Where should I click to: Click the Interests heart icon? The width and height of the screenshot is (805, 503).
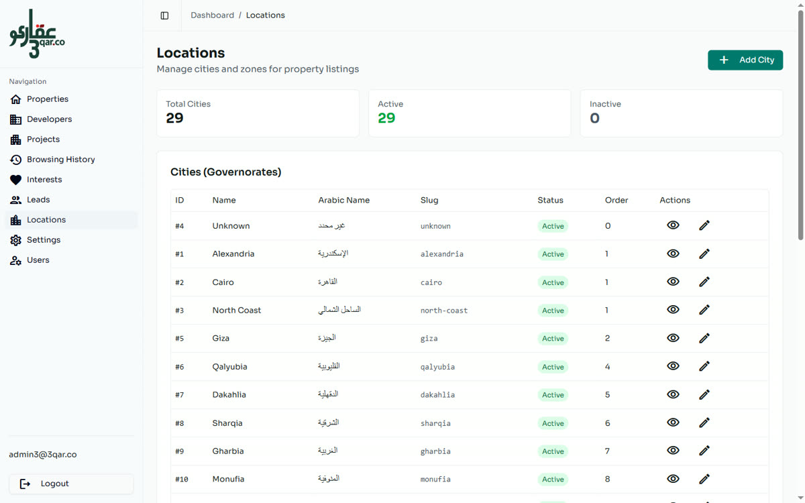tap(16, 180)
